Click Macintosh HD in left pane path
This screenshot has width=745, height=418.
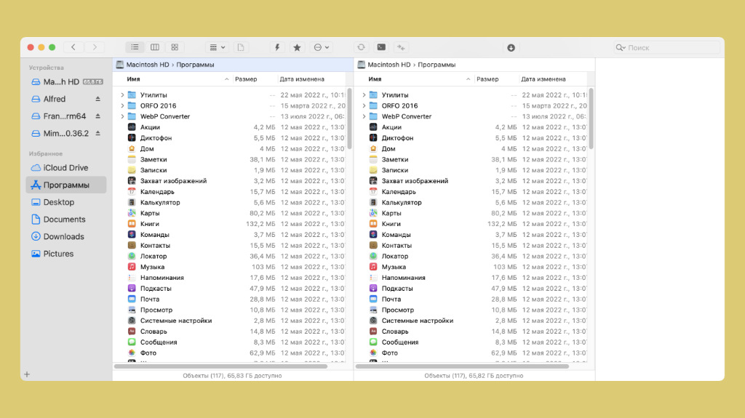coord(146,65)
